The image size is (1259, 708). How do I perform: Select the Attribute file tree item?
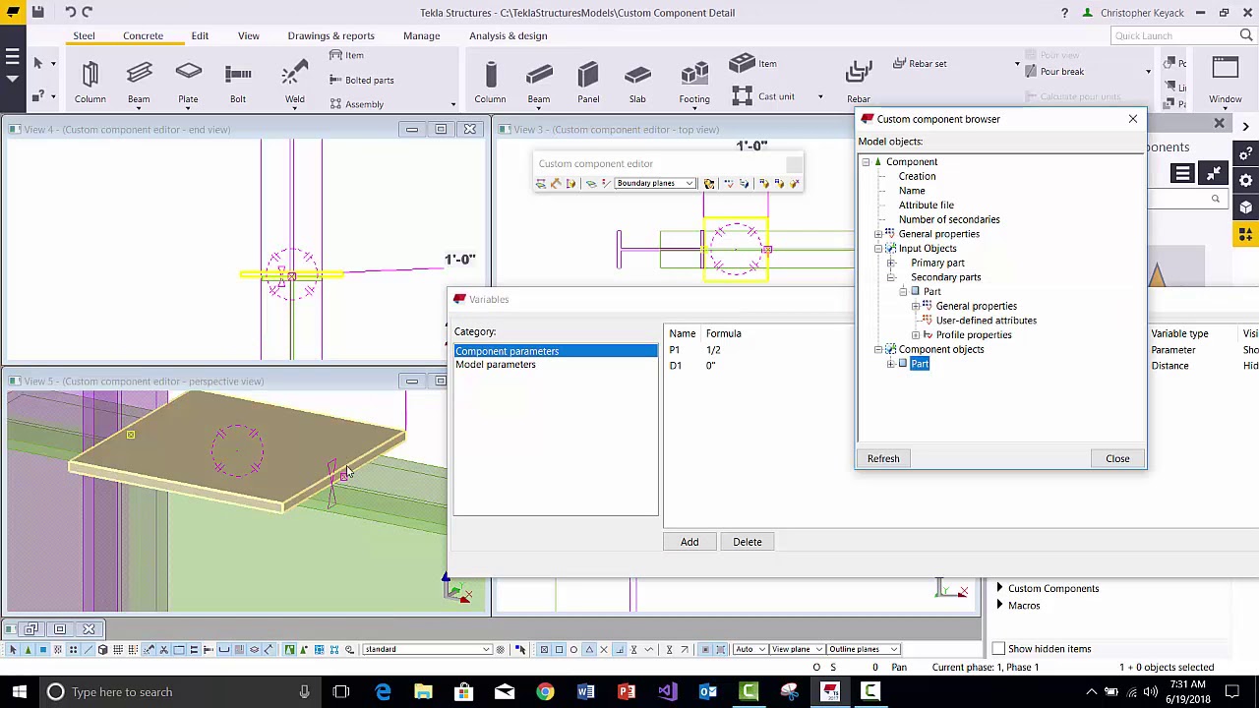coord(927,206)
